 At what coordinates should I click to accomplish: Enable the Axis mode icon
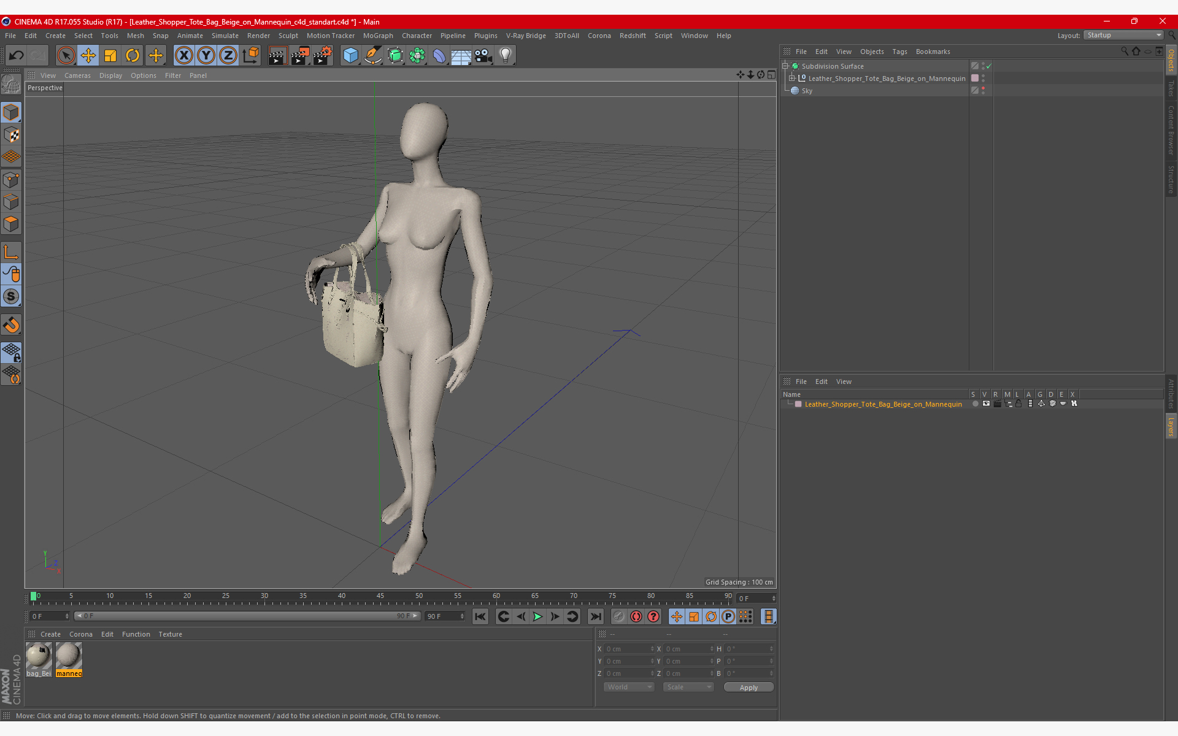pyautogui.click(x=11, y=251)
